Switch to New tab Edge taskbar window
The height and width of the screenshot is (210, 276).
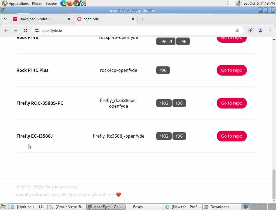183,207
